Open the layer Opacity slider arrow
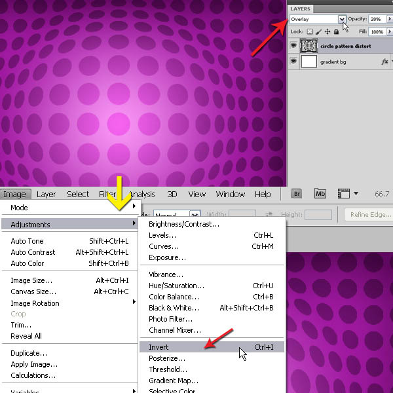Screen dimensions: 393x393 (x=388, y=20)
